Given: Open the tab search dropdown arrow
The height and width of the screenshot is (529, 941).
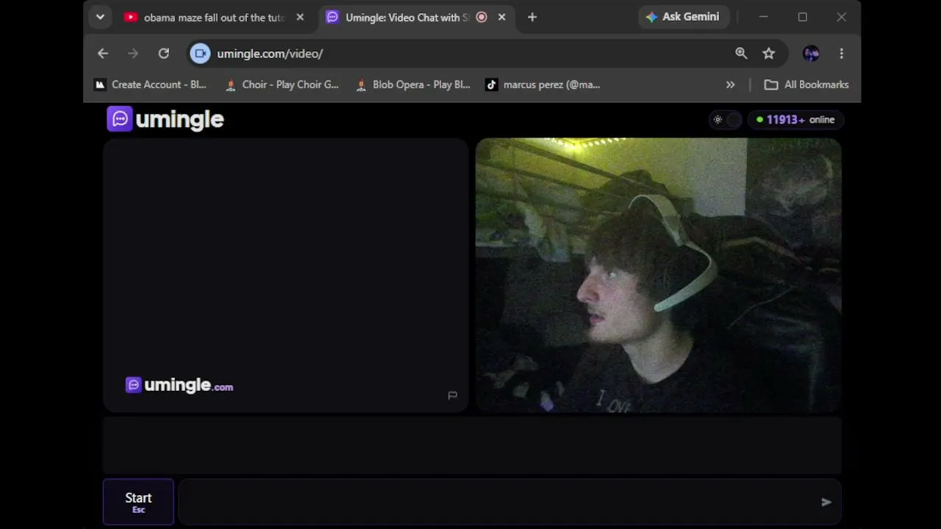Looking at the screenshot, I should (x=100, y=17).
